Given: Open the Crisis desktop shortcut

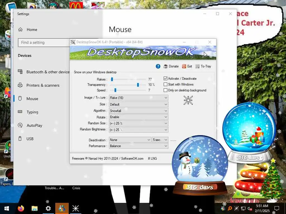Looking at the screenshot, I should pyautogui.click(x=76, y=188).
